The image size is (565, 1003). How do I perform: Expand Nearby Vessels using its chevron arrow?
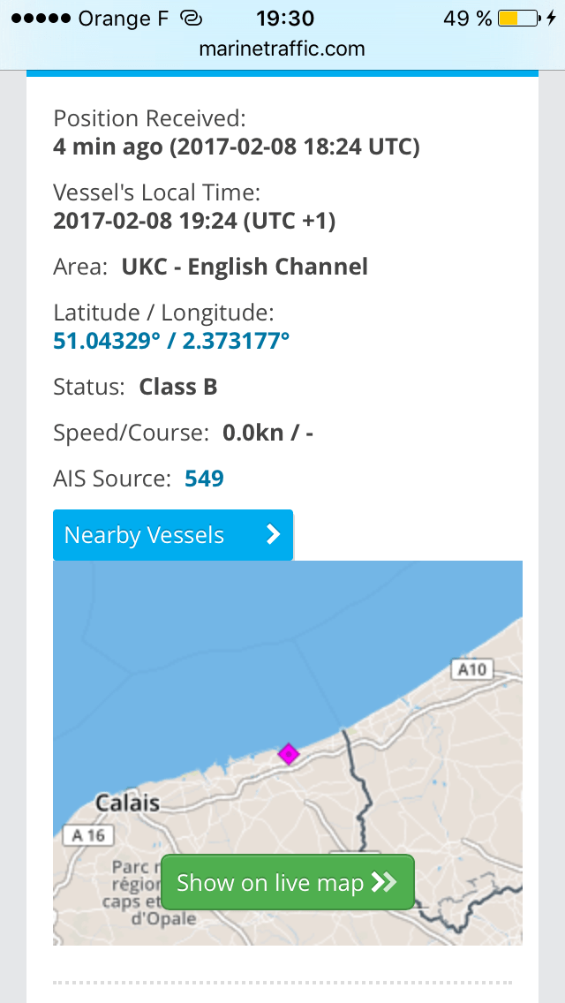[273, 535]
